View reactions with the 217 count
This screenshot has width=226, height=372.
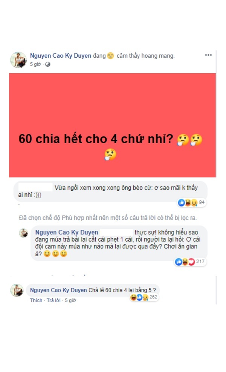pos(190,262)
